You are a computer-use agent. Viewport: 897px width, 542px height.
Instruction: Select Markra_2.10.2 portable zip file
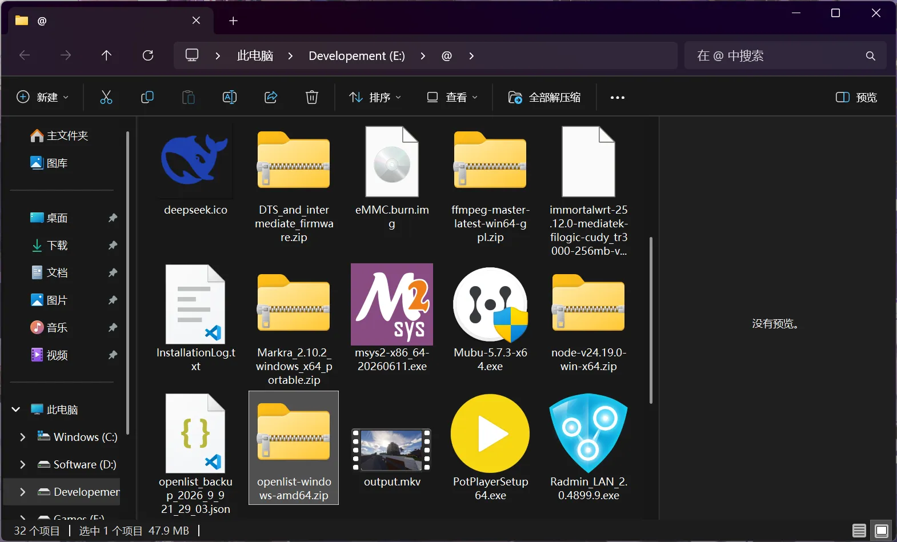pos(294,326)
